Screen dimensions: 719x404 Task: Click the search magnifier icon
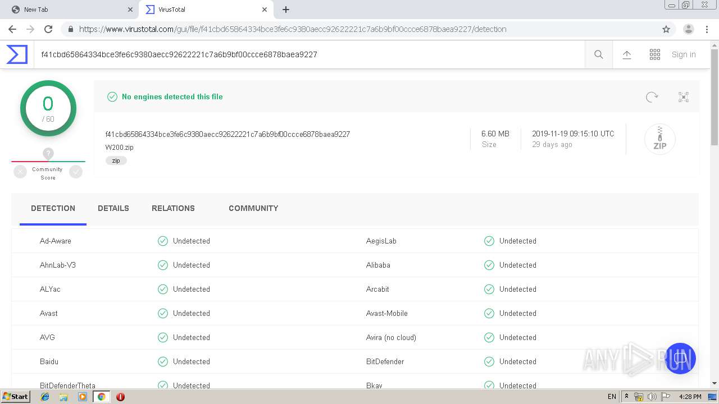[599, 54]
